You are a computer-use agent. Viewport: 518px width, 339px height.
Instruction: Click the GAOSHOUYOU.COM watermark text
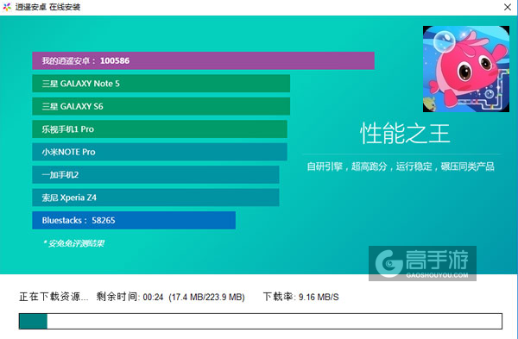(x=437, y=275)
